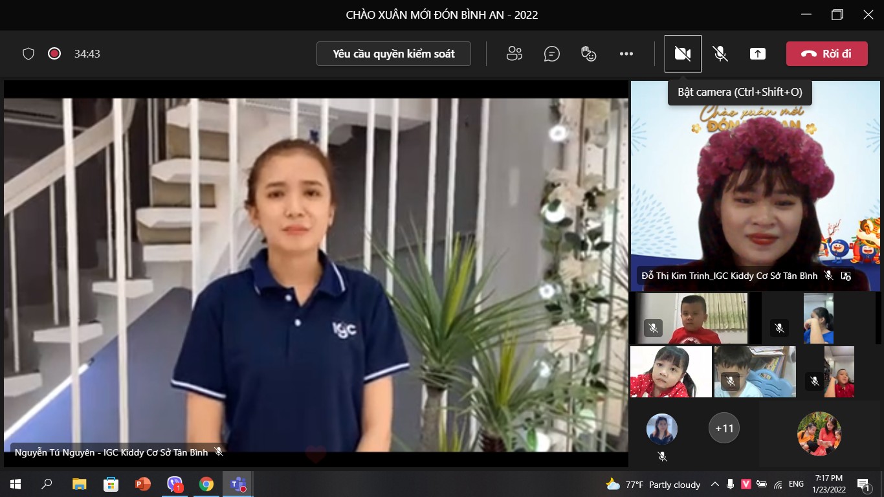
Task: Click the recording indicator dot
Action: coord(54,54)
